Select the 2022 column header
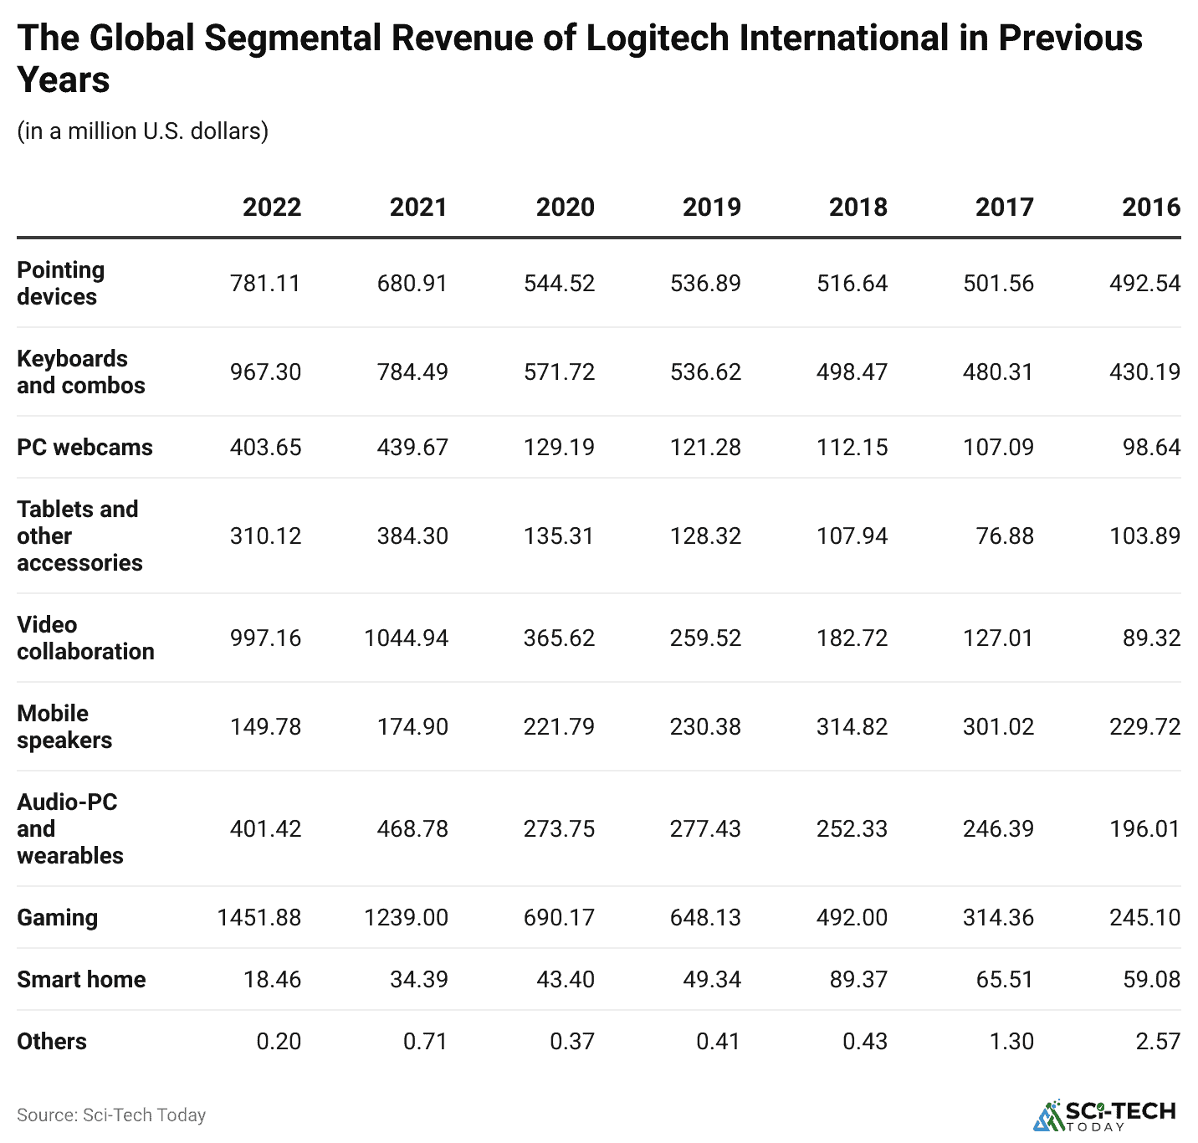The height and width of the screenshot is (1143, 1198). coord(273,207)
